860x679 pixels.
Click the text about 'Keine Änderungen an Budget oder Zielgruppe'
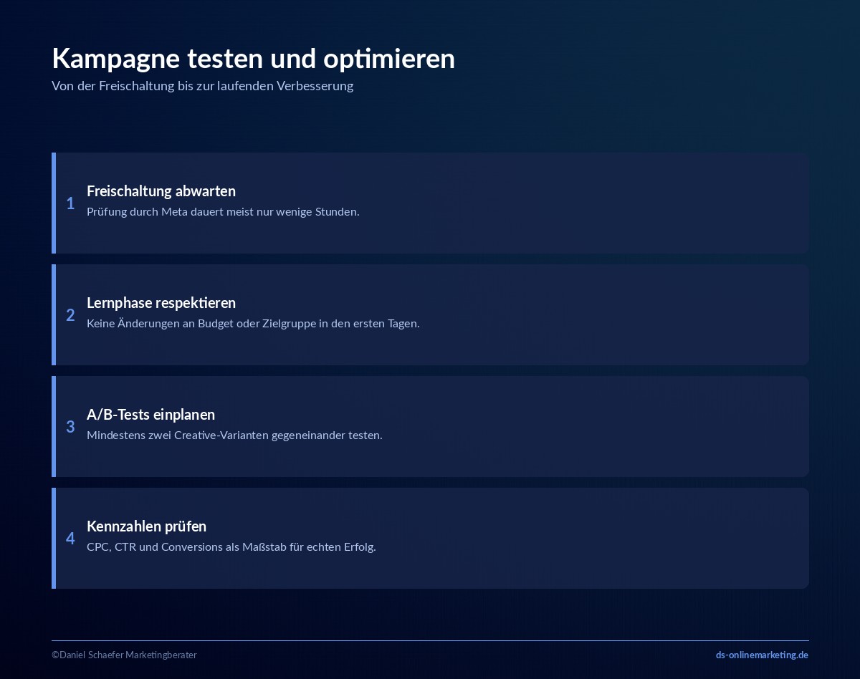[253, 324]
